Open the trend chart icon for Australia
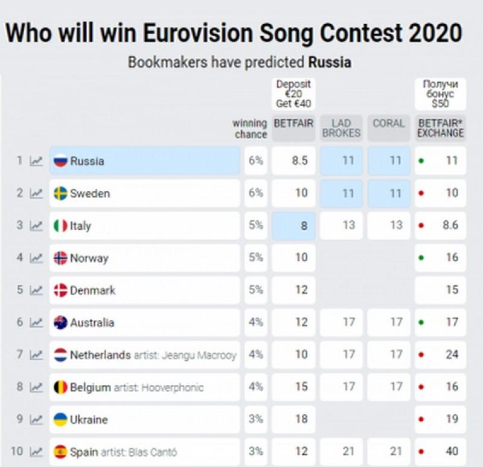The width and height of the screenshot is (483, 467). pyautogui.click(x=36, y=323)
